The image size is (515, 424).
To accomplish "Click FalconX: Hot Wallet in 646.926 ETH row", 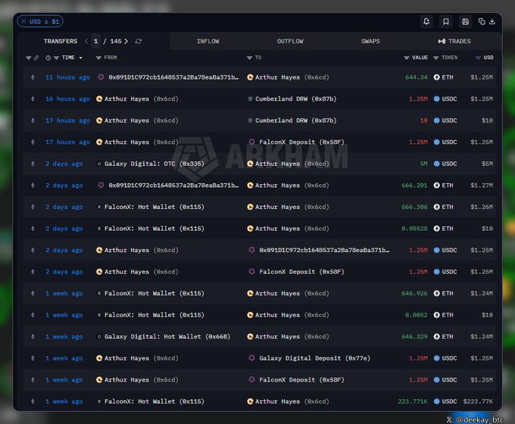I will (154, 293).
